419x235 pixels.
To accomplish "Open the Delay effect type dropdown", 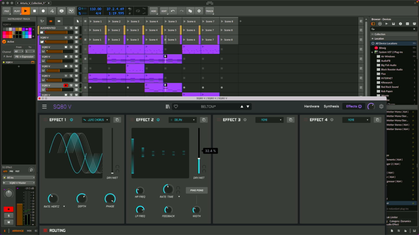I will click(x=182, y=120).
